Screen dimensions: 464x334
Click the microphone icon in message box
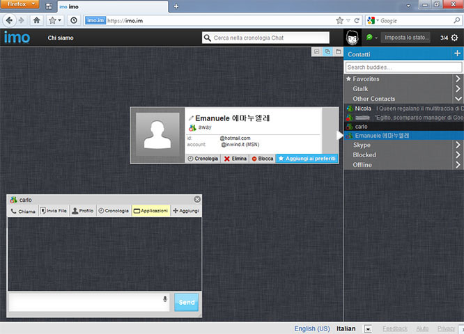pyautogui.click(x=165, y=299)
